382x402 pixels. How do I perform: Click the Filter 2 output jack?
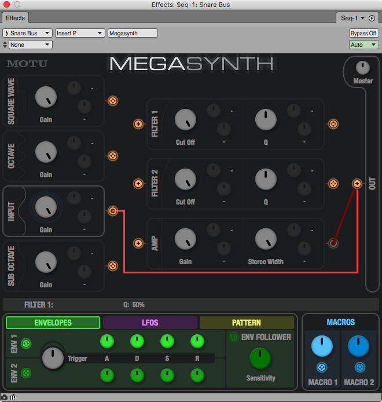(x=333, y=184)
